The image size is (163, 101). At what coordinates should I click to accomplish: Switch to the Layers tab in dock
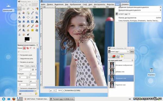click(x=110, y=56)
